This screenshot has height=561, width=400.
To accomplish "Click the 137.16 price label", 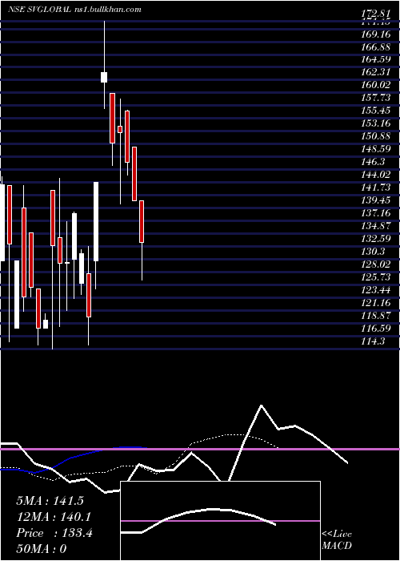I will [x=376, y=214].
